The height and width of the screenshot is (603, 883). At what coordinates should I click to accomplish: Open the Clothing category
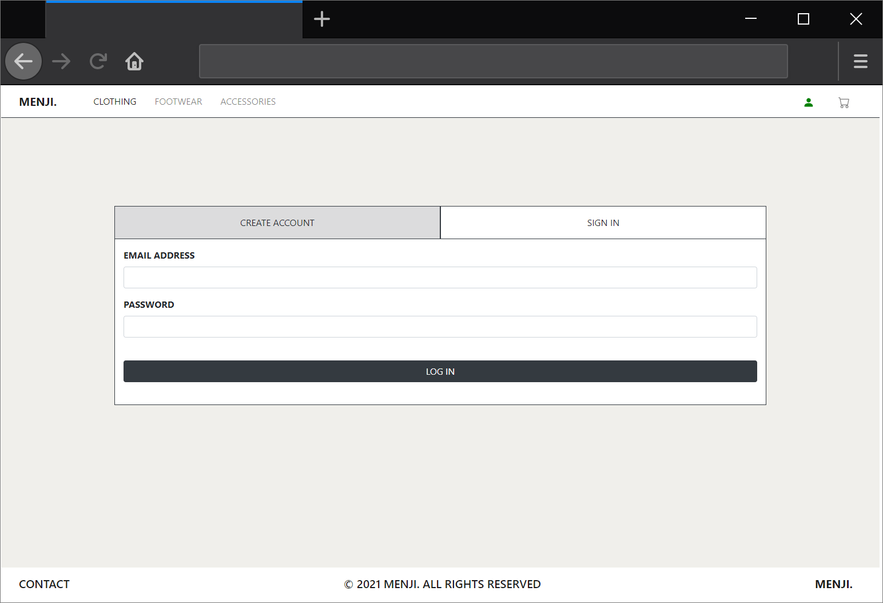[x=115, y=102]
